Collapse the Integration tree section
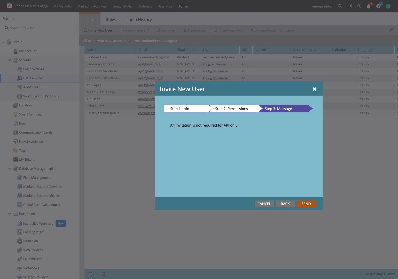The height and width of the screenshot is (279, 398). 10,214
